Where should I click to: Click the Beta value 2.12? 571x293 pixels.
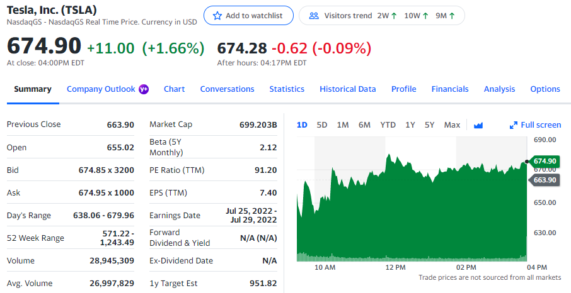click(268, 148)
